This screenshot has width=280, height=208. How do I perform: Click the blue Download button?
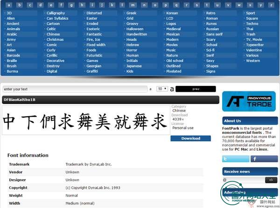191,139
